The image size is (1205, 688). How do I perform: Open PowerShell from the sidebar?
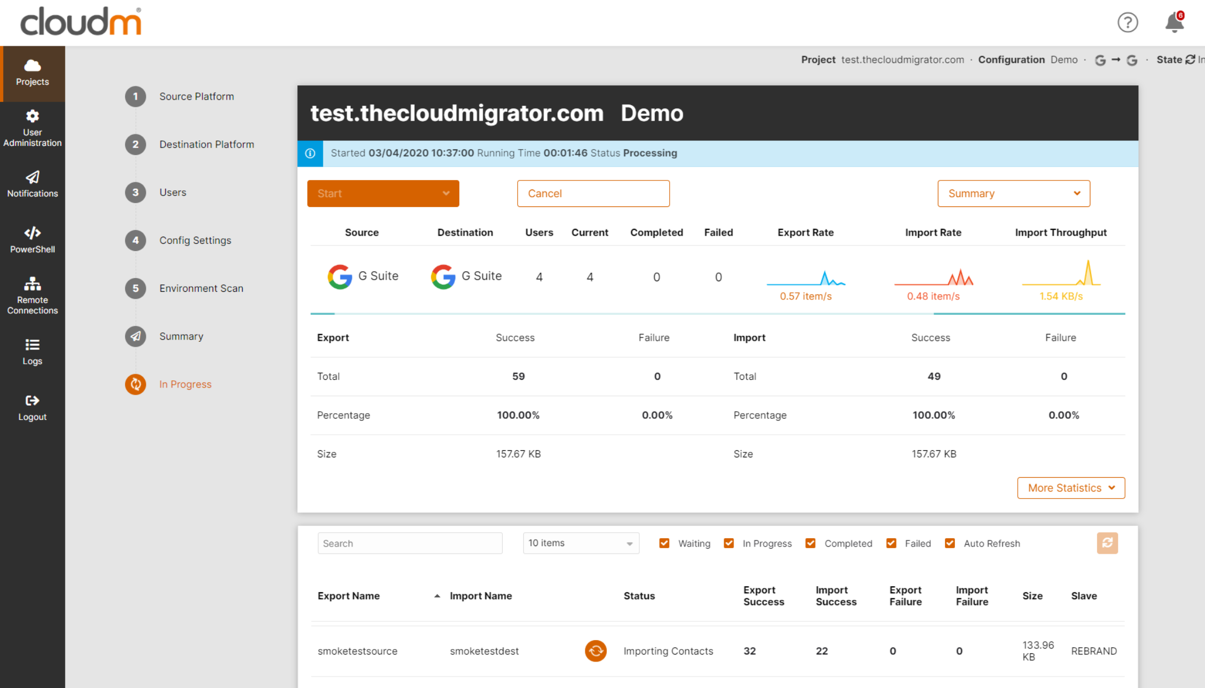(32, 240)
